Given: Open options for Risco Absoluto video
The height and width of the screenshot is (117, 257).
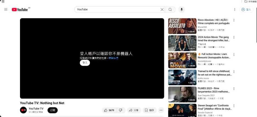Looking at the screenshot, I should [x=234, y=20].
